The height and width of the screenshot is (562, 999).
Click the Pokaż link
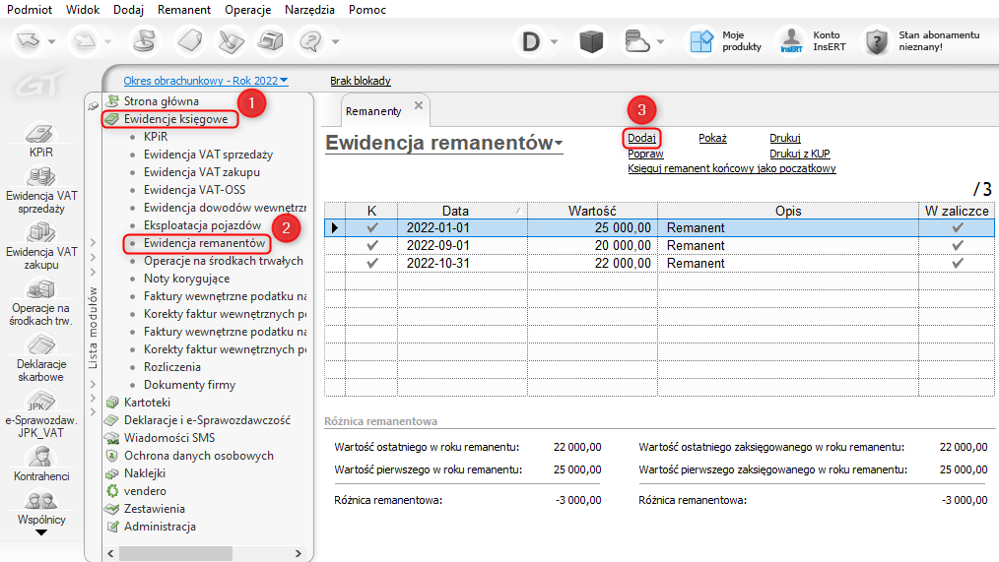point(712,138)
